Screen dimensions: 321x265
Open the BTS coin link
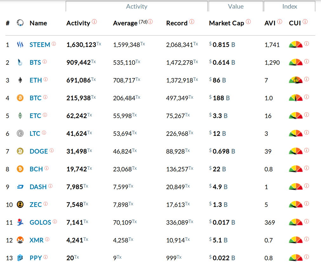click(35, 63)
